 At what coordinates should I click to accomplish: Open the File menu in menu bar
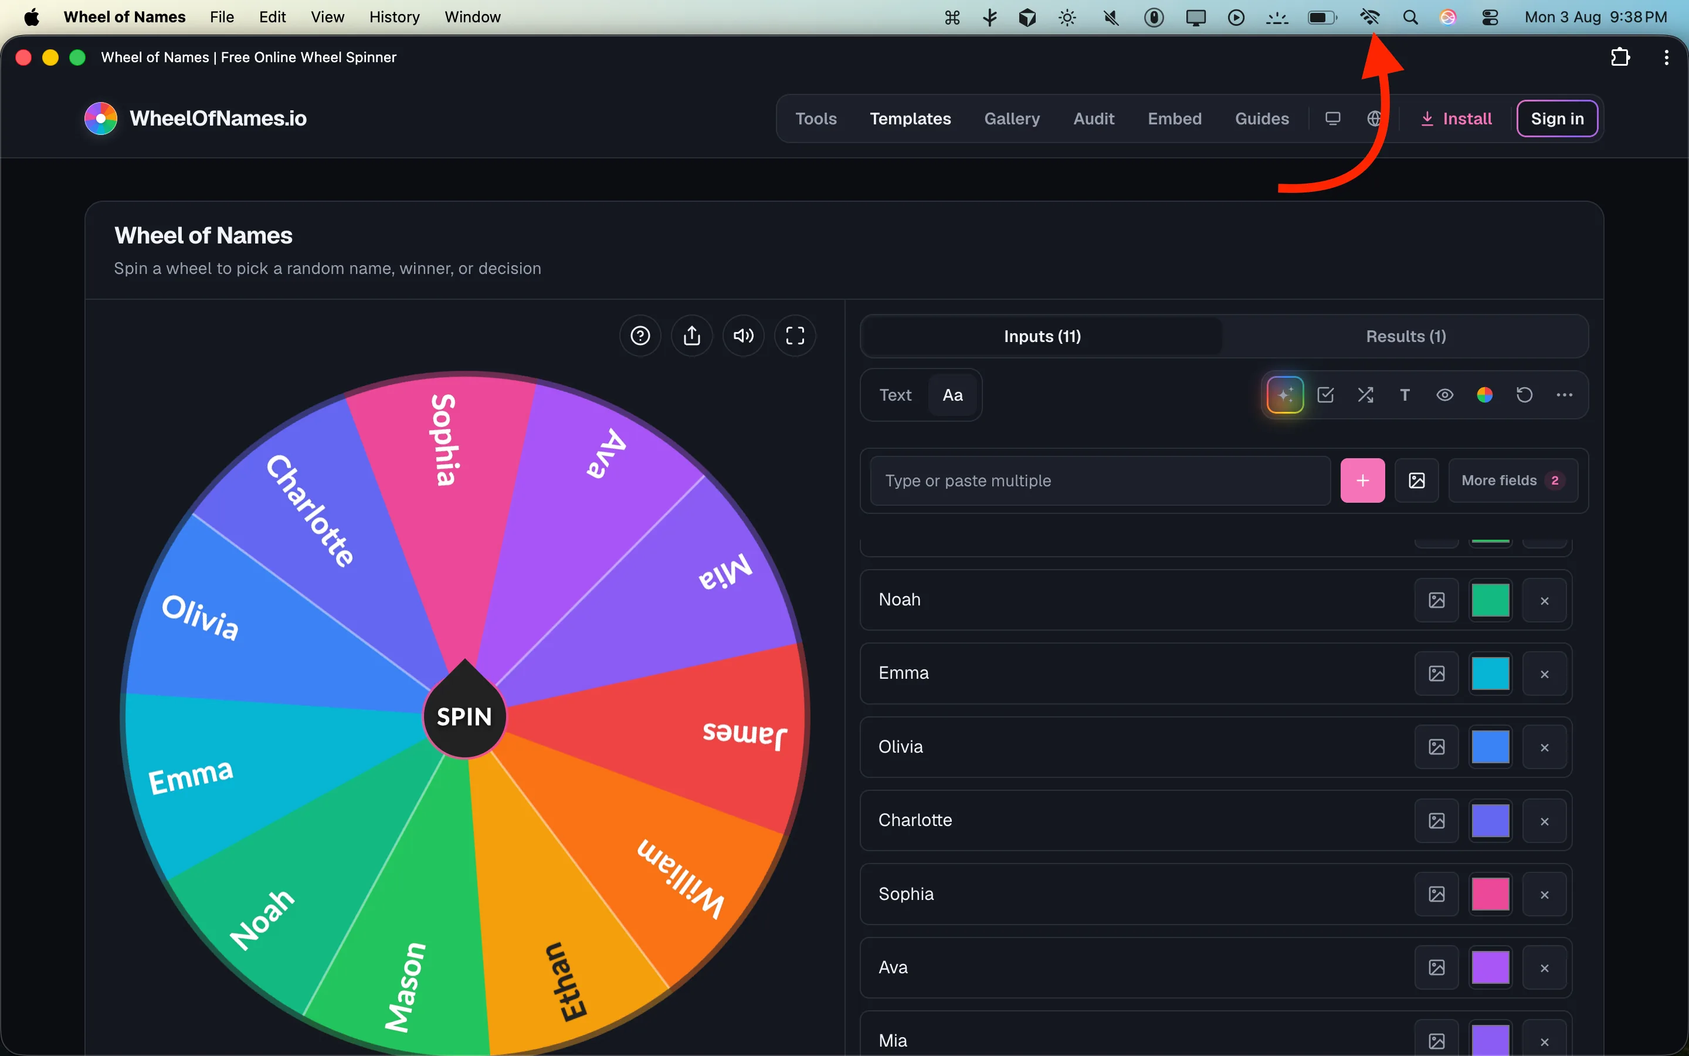pyautogui.click(x=221, y=17)
